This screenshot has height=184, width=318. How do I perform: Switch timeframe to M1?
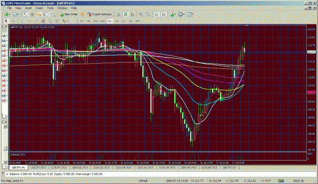coord(82,21)
